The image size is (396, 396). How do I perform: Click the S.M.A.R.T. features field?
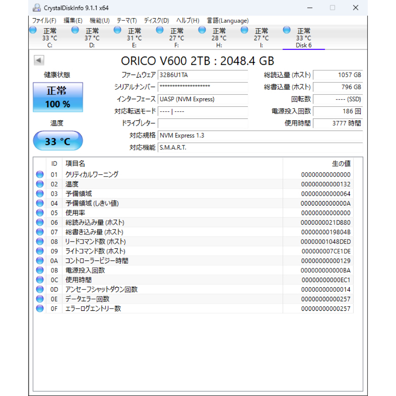click(260, 147)
